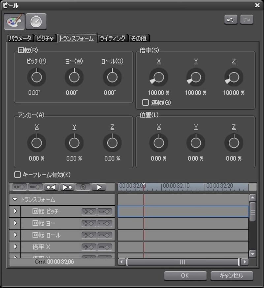The width and height of the screenshot is (264, 288).
Task: Click the undo arrow icon
Action: click(231, 19)
